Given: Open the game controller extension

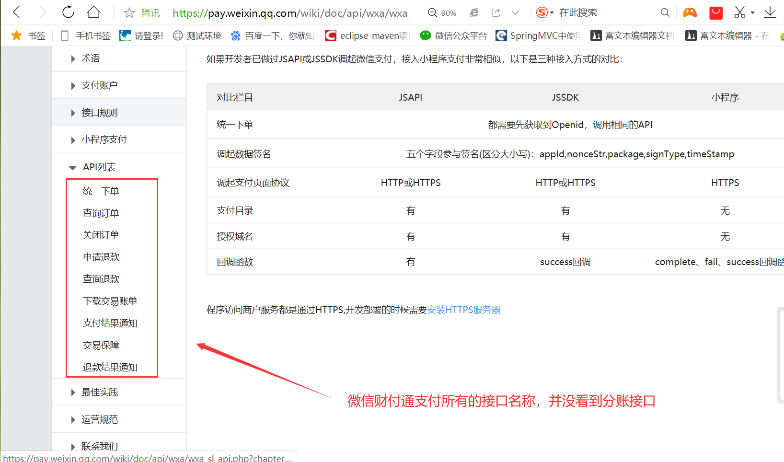Looking at the screenshot, I should tap(690, 12).
